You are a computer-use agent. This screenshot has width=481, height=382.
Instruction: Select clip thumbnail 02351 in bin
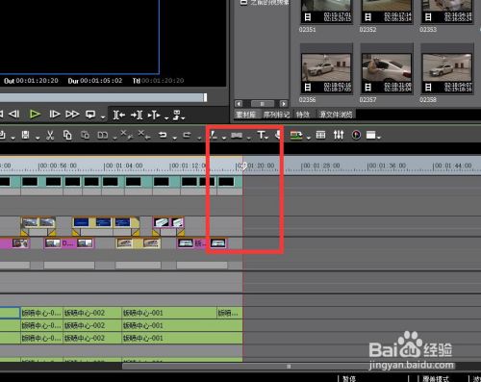(x=326, y=12)
